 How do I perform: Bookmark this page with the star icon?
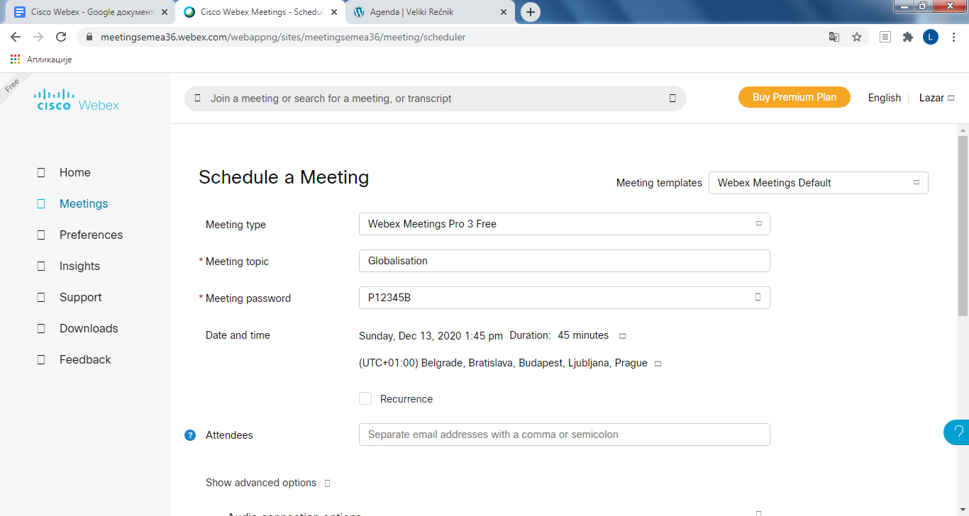(857, 37)
